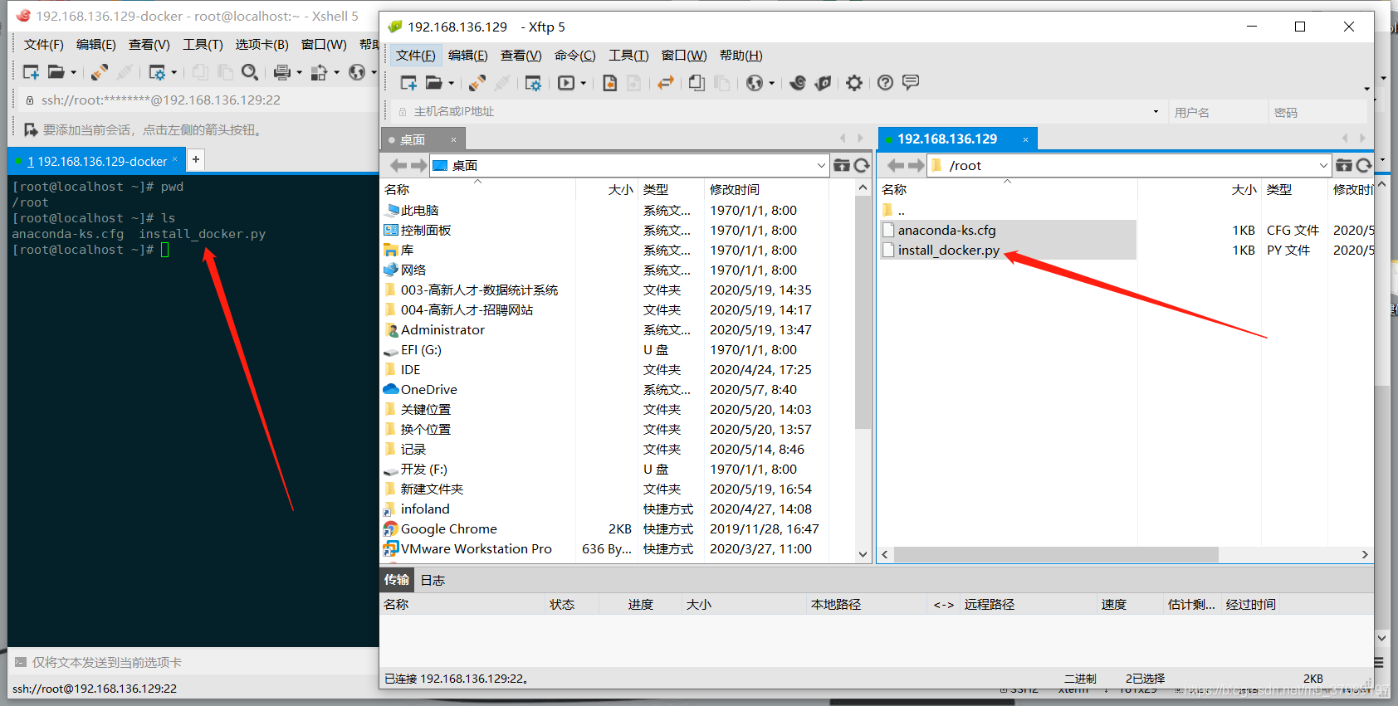The image size is (1398, 706).
Task: Click Xshell new session icon
Action: click(x=31, y=72)
